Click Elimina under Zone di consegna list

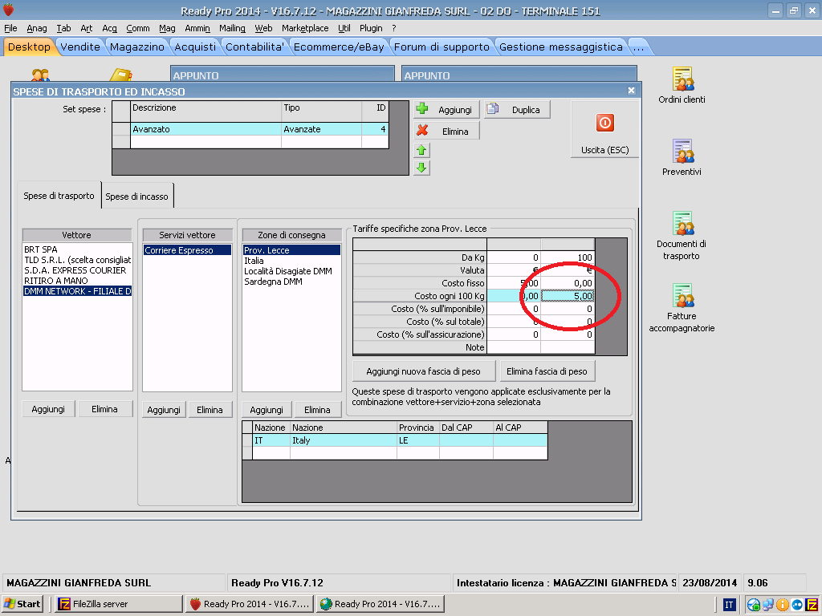point(317,410)
